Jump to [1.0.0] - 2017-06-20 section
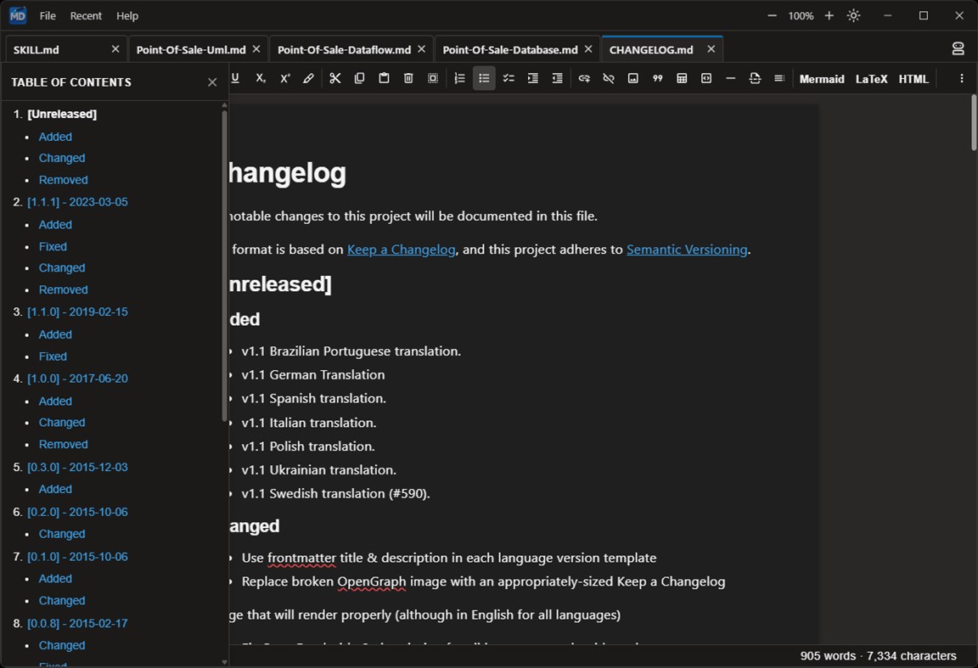 [x=77, y=379]
